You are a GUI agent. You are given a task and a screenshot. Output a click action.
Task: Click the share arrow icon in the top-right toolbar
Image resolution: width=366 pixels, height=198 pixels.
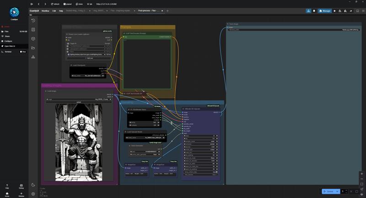coord(351,10)
